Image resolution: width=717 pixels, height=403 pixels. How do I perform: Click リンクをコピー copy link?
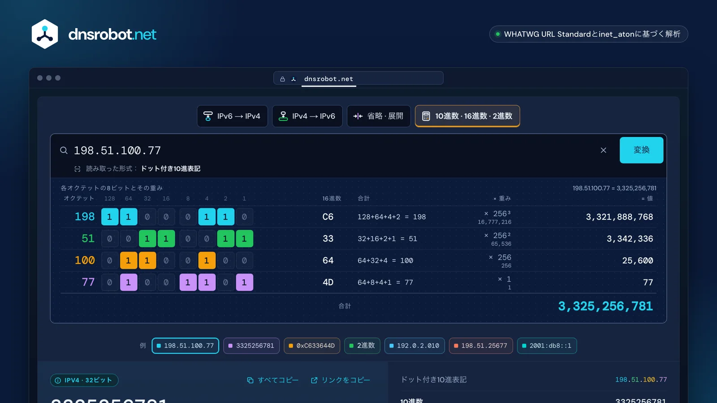pyautogui.click(x=341, y=380)
